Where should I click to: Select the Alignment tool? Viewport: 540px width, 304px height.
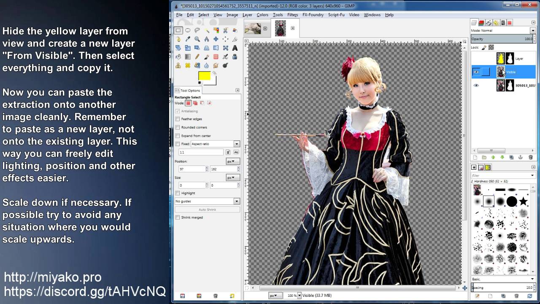point(225,39)
